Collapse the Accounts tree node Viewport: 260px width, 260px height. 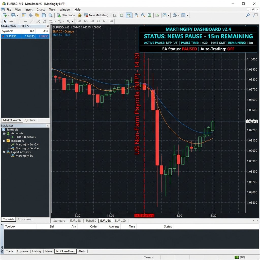[4, 133]
